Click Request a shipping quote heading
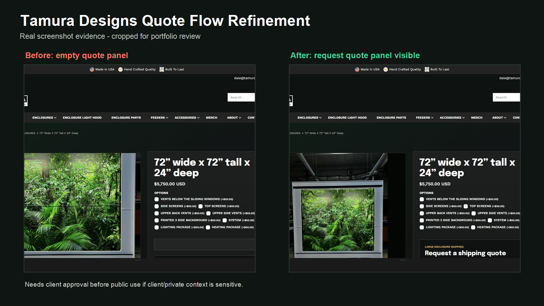This screenshot has width=544, height=306. (x=465, y=253)
